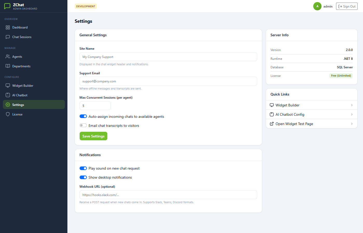The height and width of the screenshot is (233, 363).
Task: Disable auto-assign incoming chats
Action: [83, 116]
